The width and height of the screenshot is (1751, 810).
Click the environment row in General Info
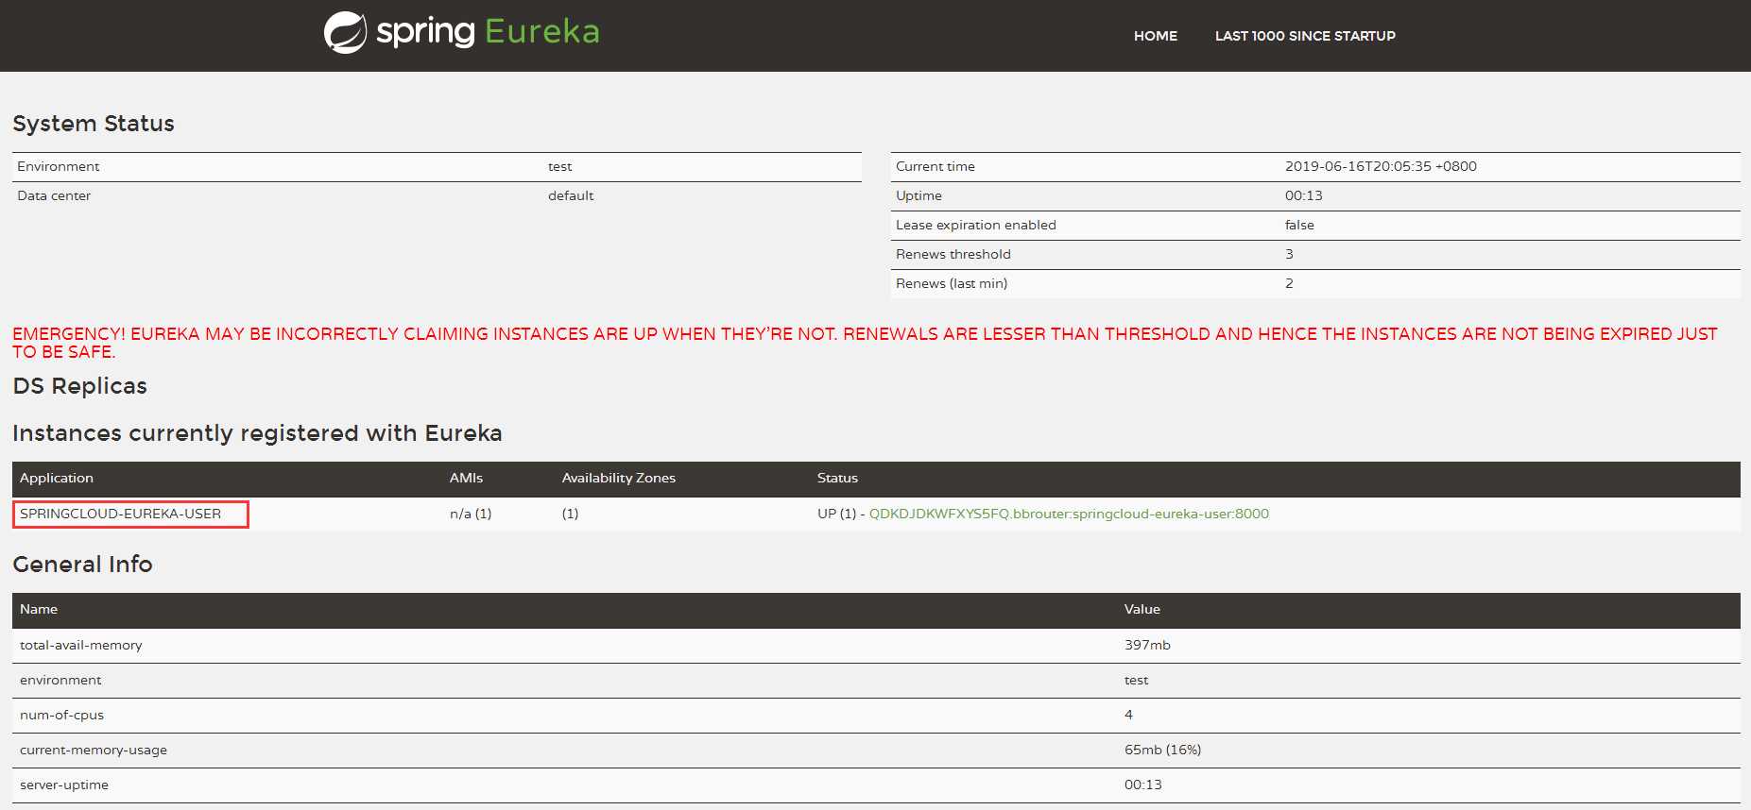pos(876,681)
